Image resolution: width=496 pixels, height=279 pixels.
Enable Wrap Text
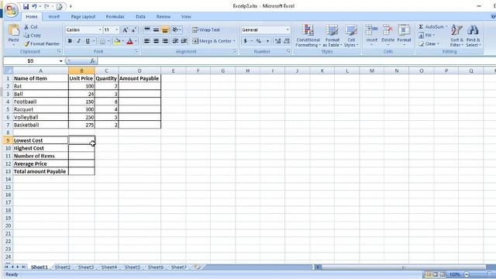click(206, 29)
